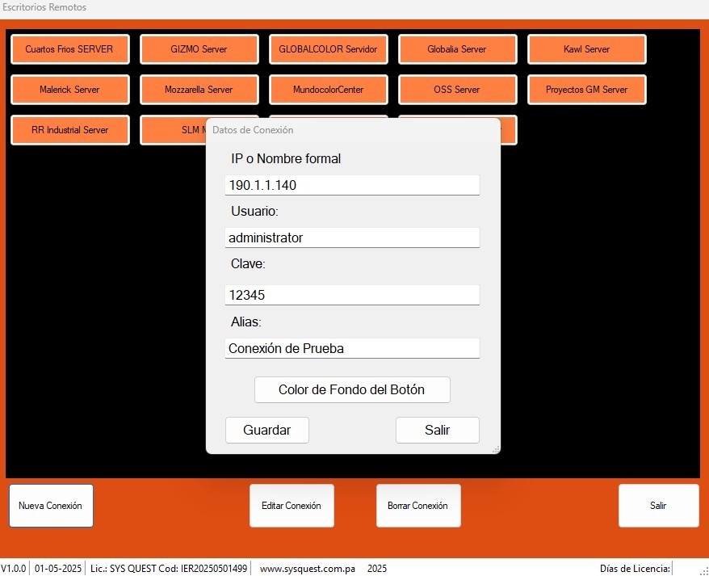The width and height of the screenshot is (709, 576).
Task: Click Salir in the connection dialog
Action: [437, 430]
